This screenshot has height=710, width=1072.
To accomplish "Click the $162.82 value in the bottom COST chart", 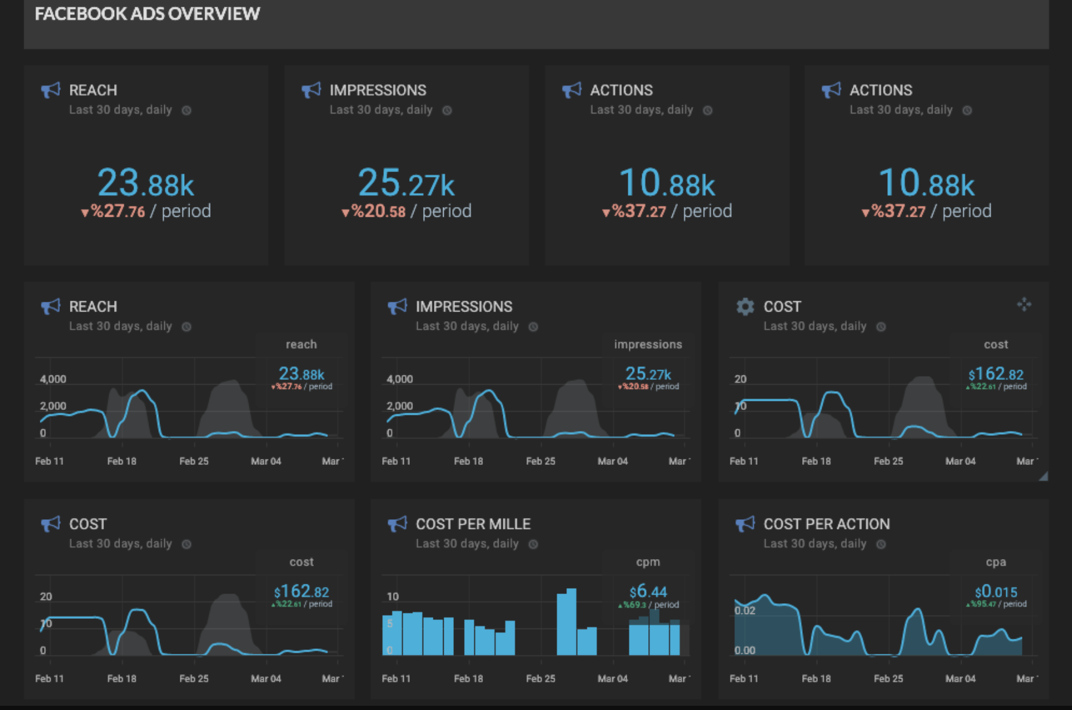I will [x=301, y=592].
